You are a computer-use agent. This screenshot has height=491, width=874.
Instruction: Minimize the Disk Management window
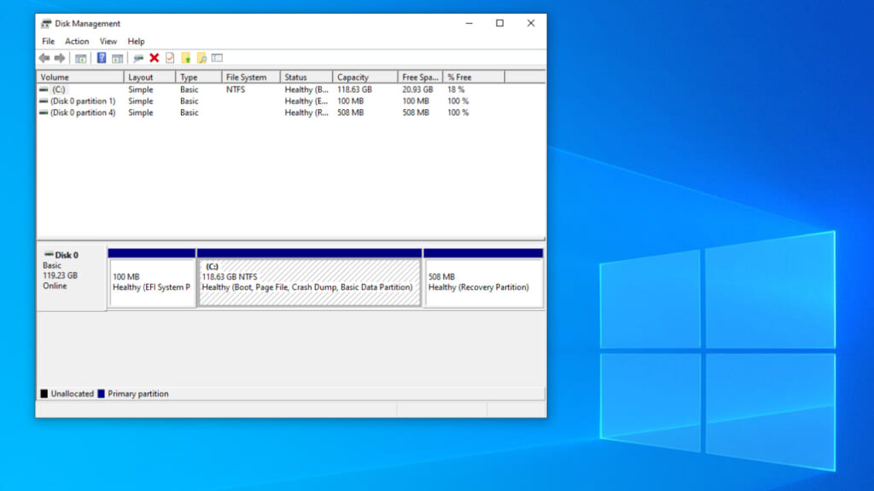[x=469, y=23]
